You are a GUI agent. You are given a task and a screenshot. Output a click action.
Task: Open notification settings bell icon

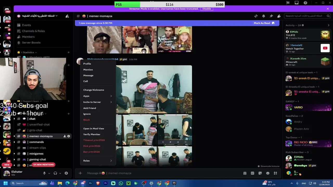point(264,16)
